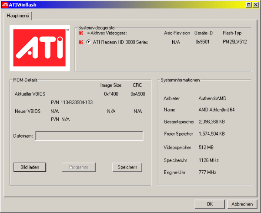261x213 pixels.
Task: Click into the Dateiname input field
Action: coord(89,136)
